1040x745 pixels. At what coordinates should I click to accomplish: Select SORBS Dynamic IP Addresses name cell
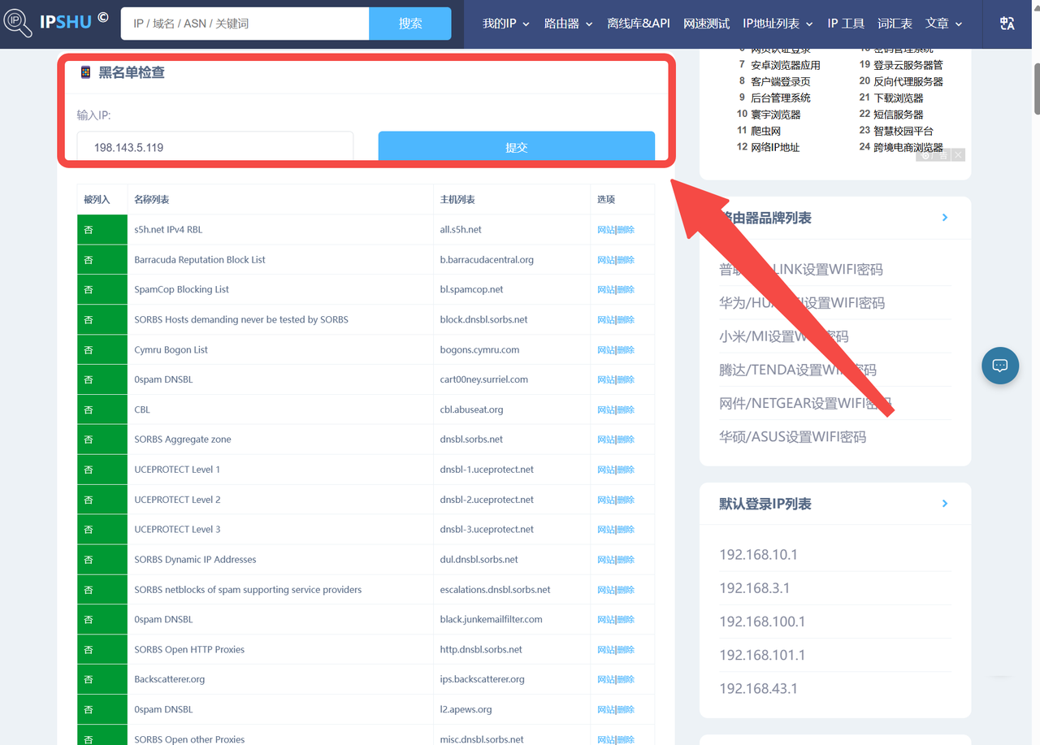click(280, 560)
